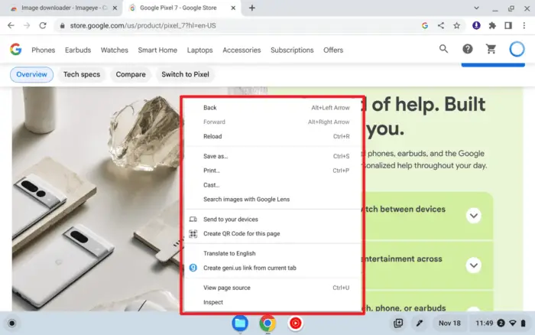Screen dimensions: 535x335
Task: Click the Pixel phones product image
Action: (x=96, y=199)
